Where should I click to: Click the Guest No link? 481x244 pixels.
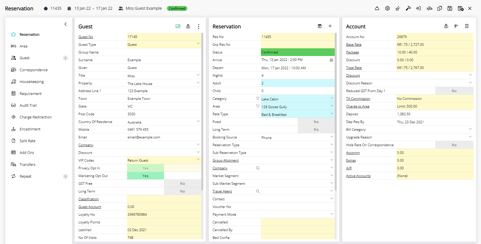86,37
